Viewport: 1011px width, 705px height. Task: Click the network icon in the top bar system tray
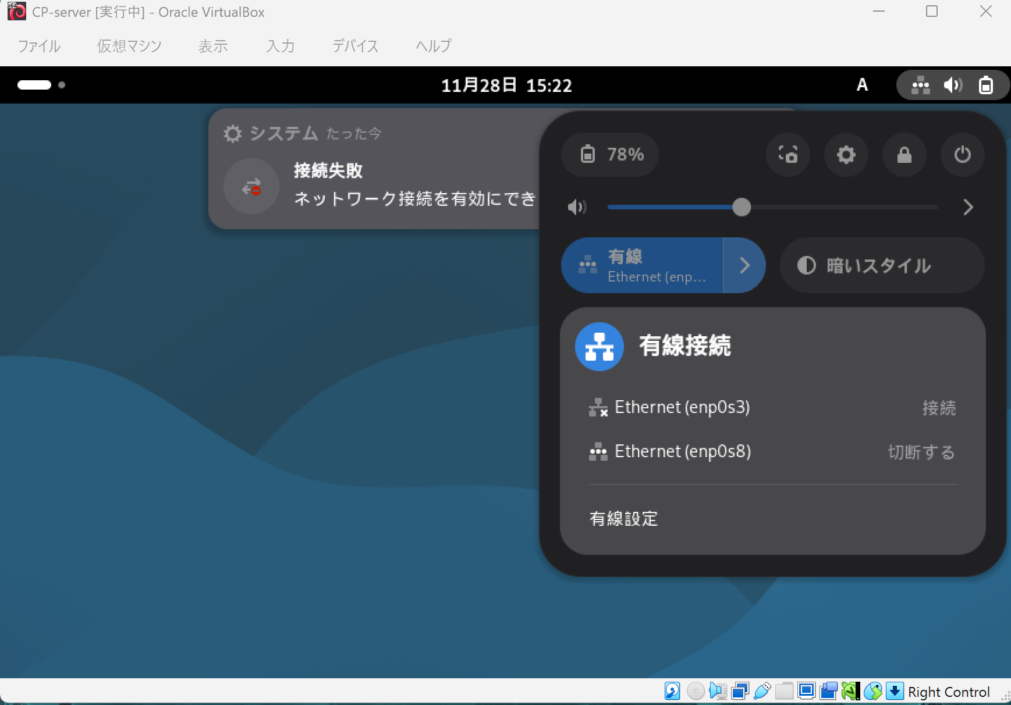pos(921,86)
